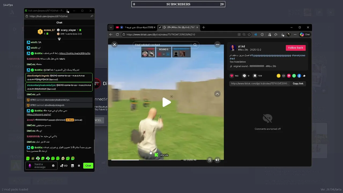343x193 pixels.
Task: Open the video's three-dot options menu
Action: pos(218,44)
